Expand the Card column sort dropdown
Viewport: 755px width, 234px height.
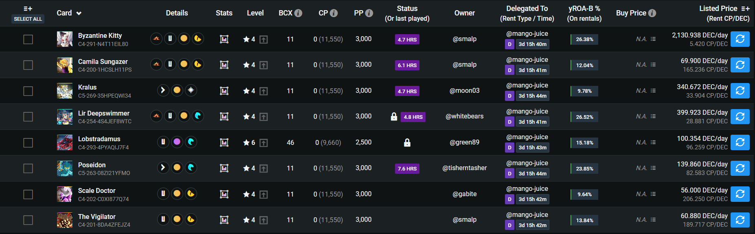point(79,13)
